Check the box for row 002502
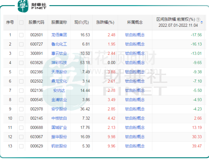 pyautogui.click(x=21, y=81)
